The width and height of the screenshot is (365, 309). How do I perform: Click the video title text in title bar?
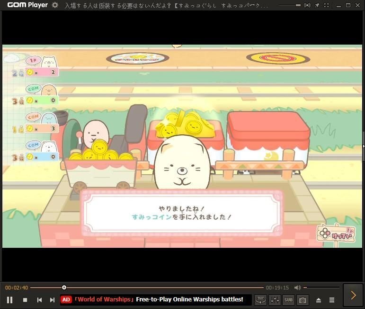(166, 5)
